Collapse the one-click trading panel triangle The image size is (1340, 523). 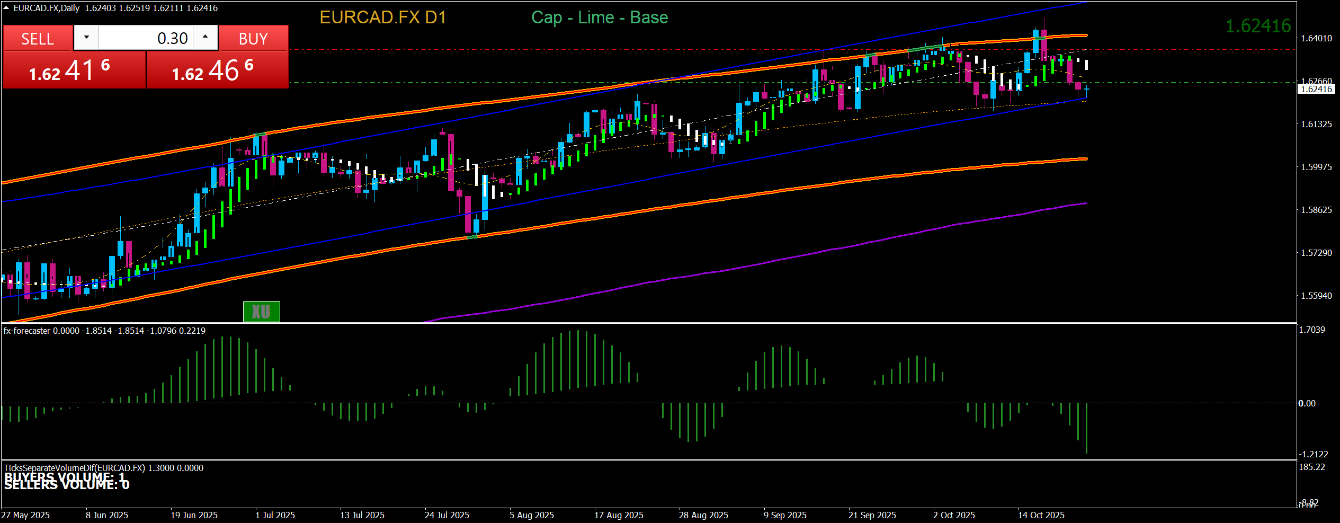(x=6, y=8)
